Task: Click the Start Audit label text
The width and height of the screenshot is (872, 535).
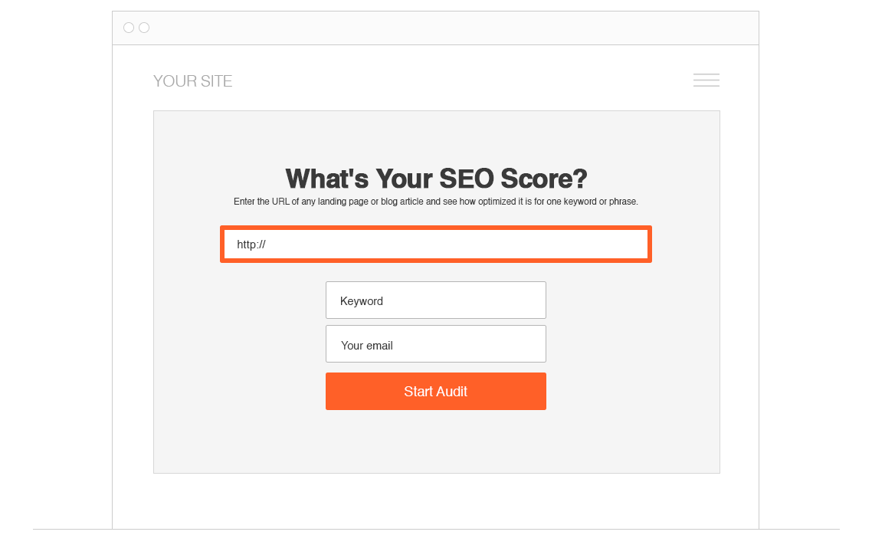Action: (x=435, y=391)
